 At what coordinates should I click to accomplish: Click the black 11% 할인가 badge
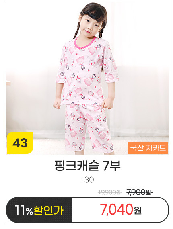pos(39,210)
